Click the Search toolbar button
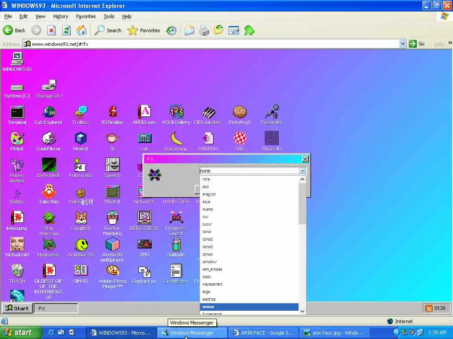Viewport: 453px width, 339px height. [x=108, y=30]
